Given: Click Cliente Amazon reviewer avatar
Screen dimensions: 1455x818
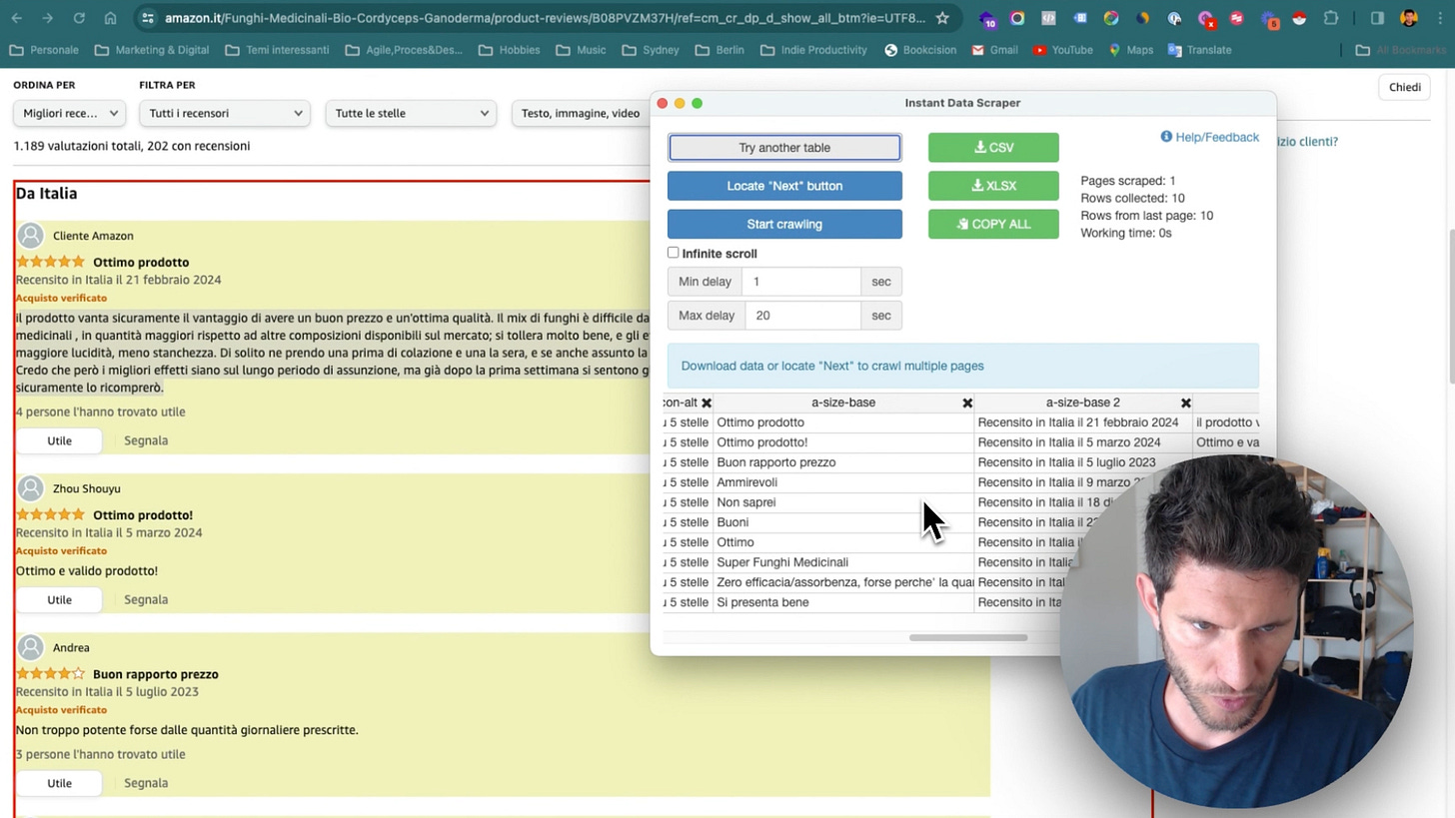Looking at the screenshot, I should point(31,236).
